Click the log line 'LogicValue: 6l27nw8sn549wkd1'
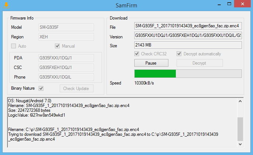The width and height of the screenshot is (253, 155). point(37,115)
